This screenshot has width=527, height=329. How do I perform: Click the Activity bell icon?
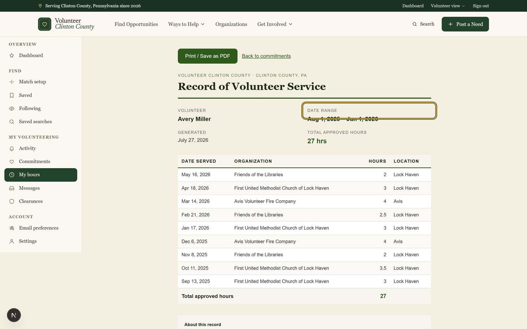click(x=12, y=148)
